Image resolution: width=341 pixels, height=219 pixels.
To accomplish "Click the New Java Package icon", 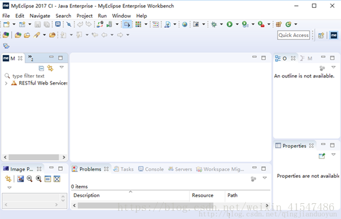I will click(x=279, y=24).
